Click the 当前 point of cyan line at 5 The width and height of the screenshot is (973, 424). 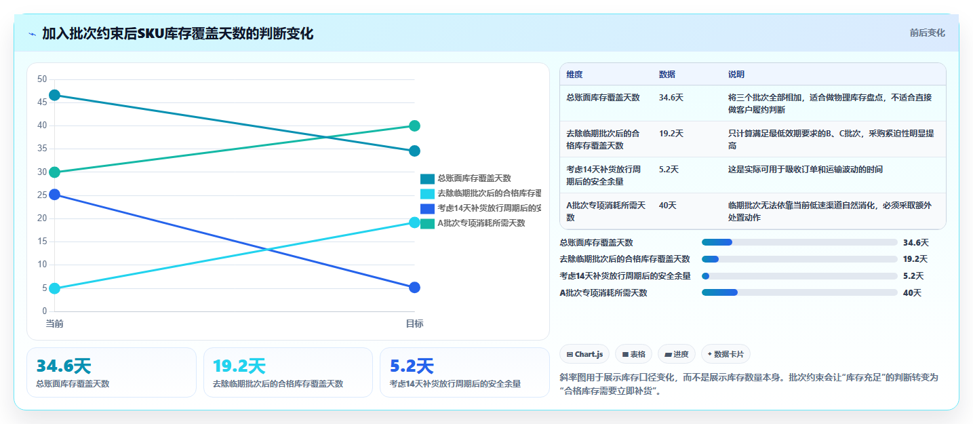55,288
